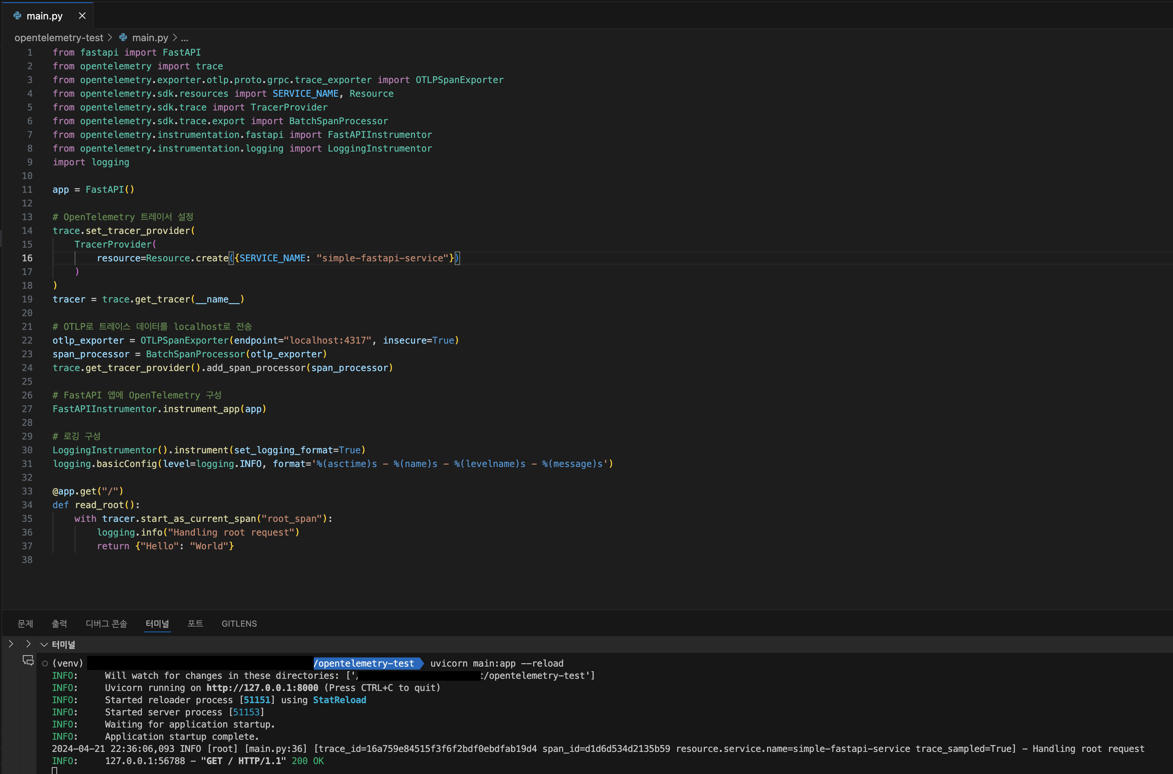Click the Python icon on main.py tab
The image size is (1173, 774).
17,16
